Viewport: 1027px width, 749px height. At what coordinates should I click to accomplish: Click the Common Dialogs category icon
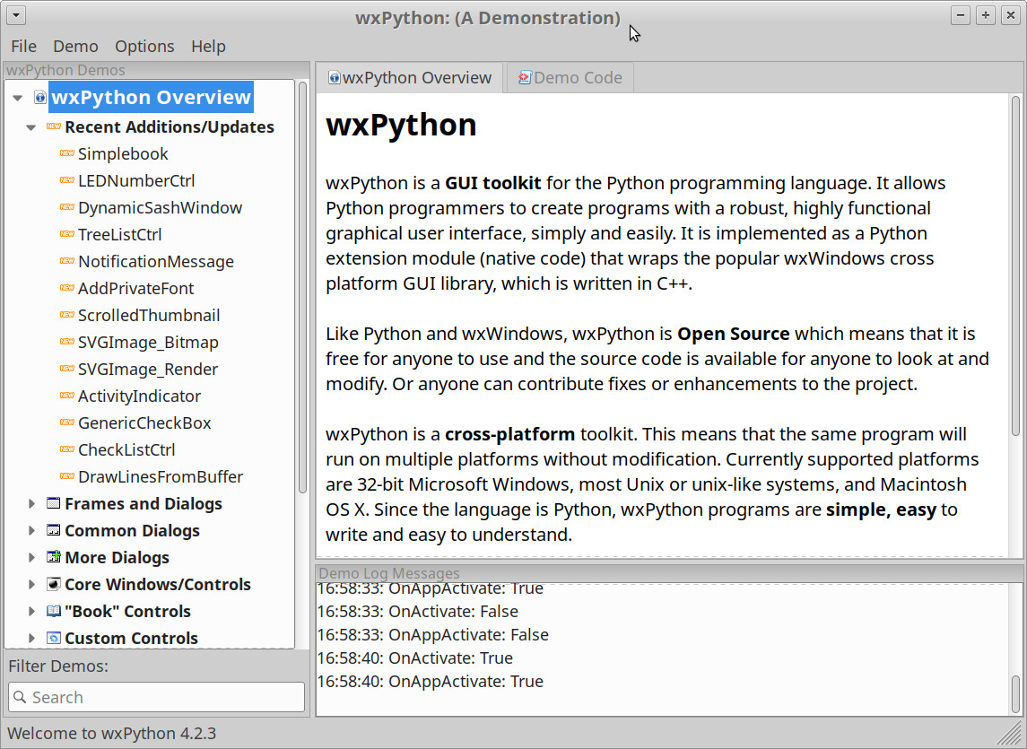[53, 531]
